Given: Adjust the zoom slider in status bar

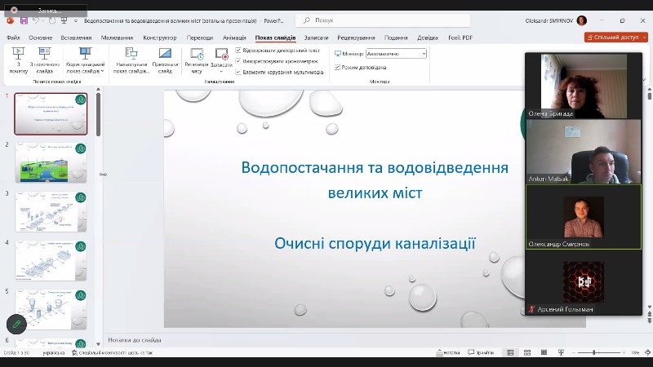Looking at the screenshot, I should click(x=594, y=352).
